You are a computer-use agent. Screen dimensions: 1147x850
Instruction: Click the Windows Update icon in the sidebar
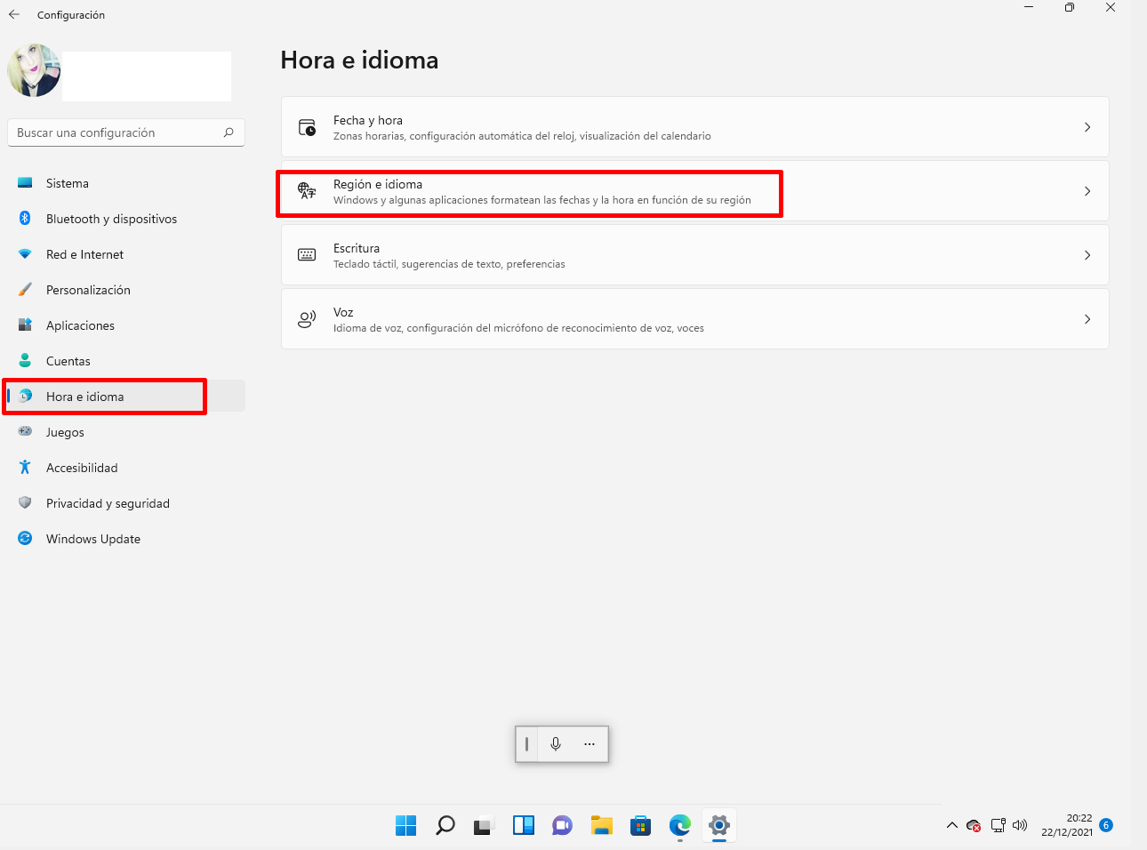pos(24,539)
